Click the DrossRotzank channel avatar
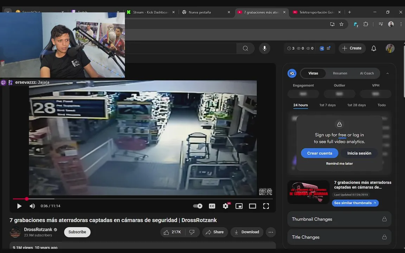This screenshot has width=405, height=253. (15, 232)
